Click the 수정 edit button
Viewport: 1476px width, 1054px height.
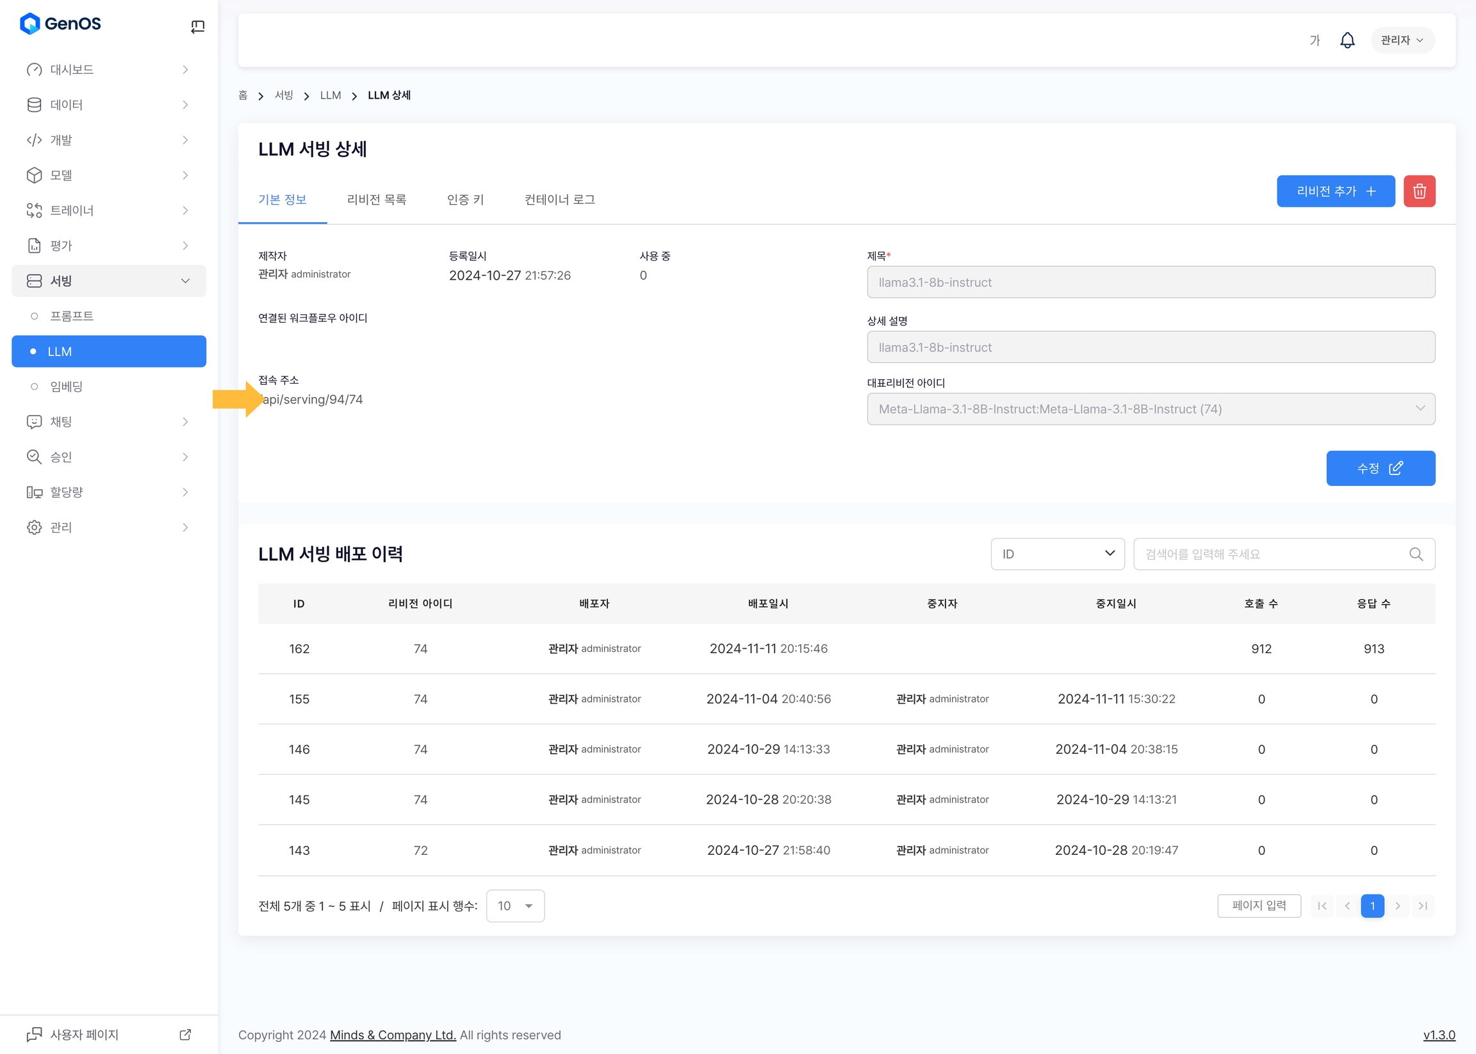pos(1380,468)
